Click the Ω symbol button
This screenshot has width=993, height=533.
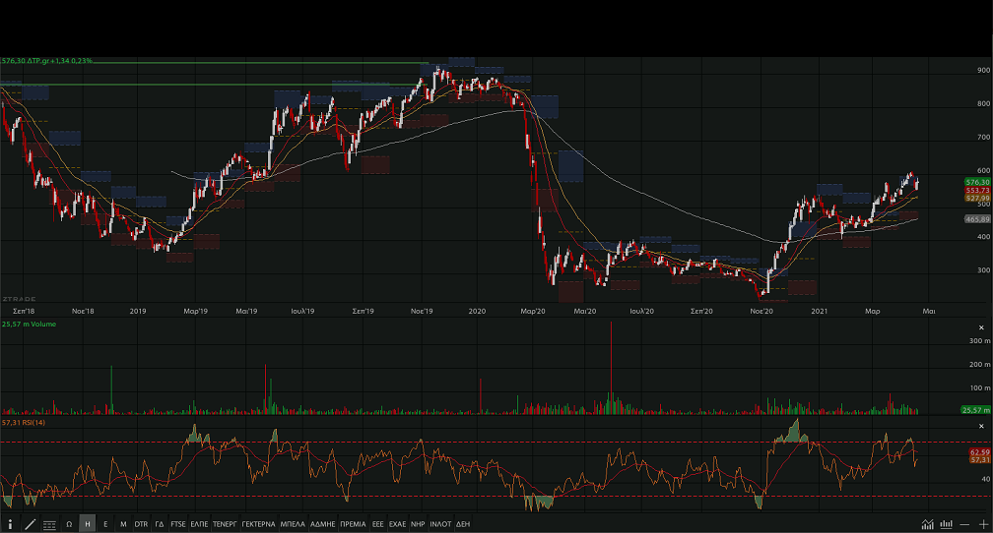pyautogui.click(x=69, y=524)
